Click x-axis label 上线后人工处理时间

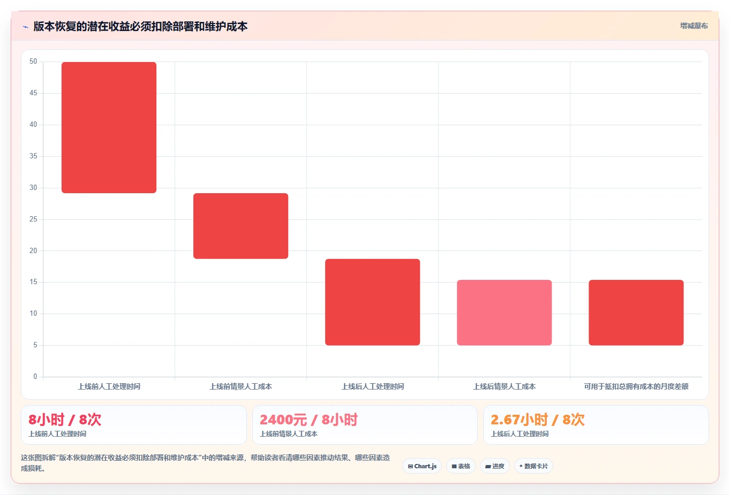pyautogui.click(x=373, y=386)
